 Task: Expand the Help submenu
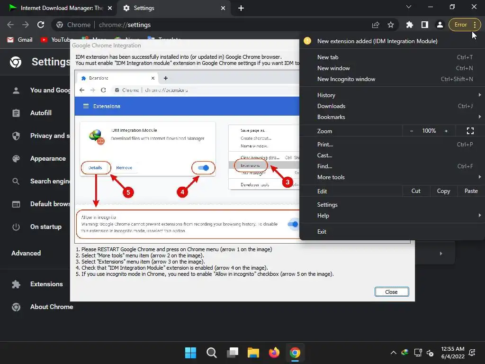tap(392, 216)
